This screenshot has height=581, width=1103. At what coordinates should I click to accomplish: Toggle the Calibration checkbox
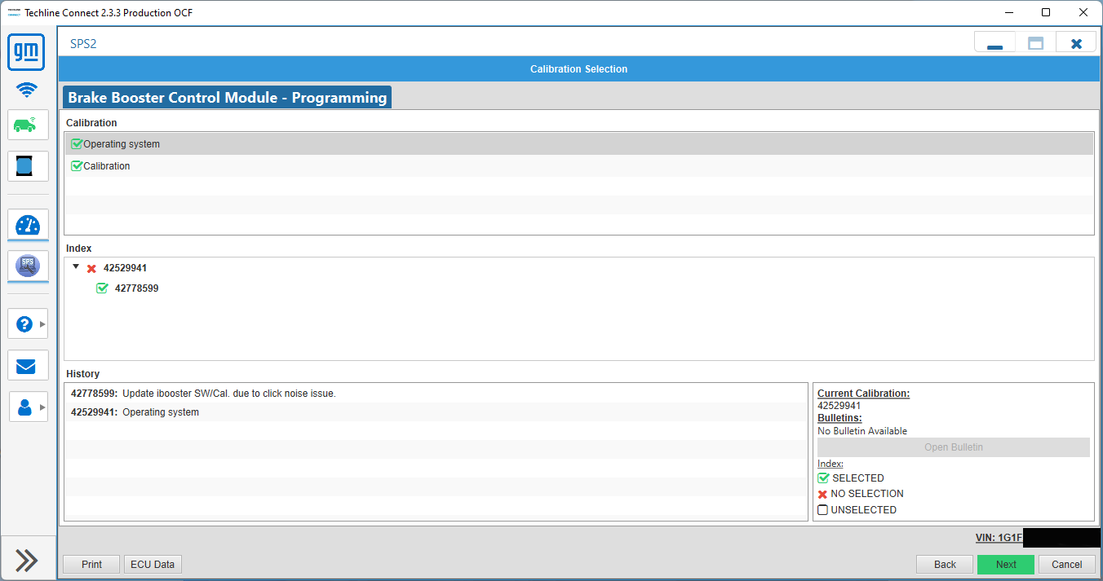pos(77,166)
